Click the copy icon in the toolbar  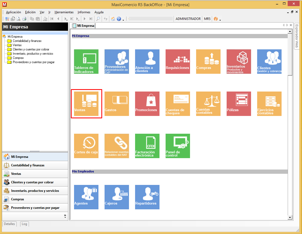pyautogui.click(x=32, y=19)
